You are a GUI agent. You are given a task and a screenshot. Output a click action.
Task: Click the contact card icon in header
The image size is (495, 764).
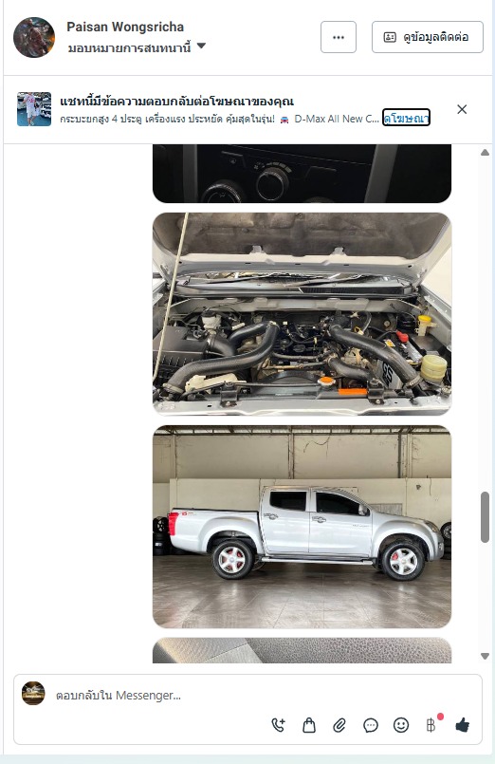(x=390, y=37)
